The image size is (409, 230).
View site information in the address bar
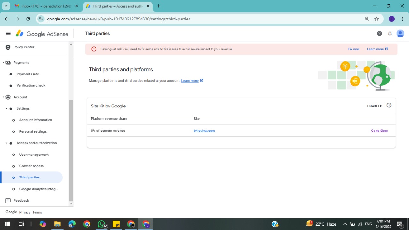(x=41, y=19)
